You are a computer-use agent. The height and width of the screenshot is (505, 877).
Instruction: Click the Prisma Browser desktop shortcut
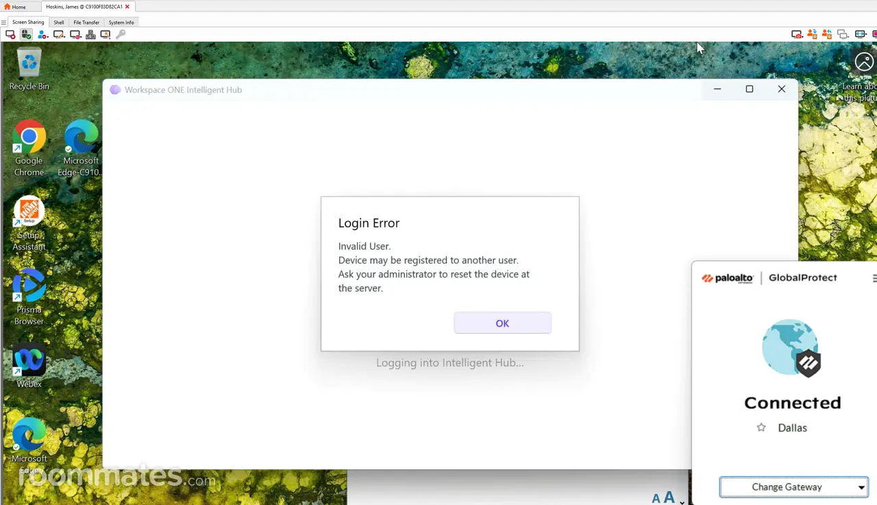29,298
